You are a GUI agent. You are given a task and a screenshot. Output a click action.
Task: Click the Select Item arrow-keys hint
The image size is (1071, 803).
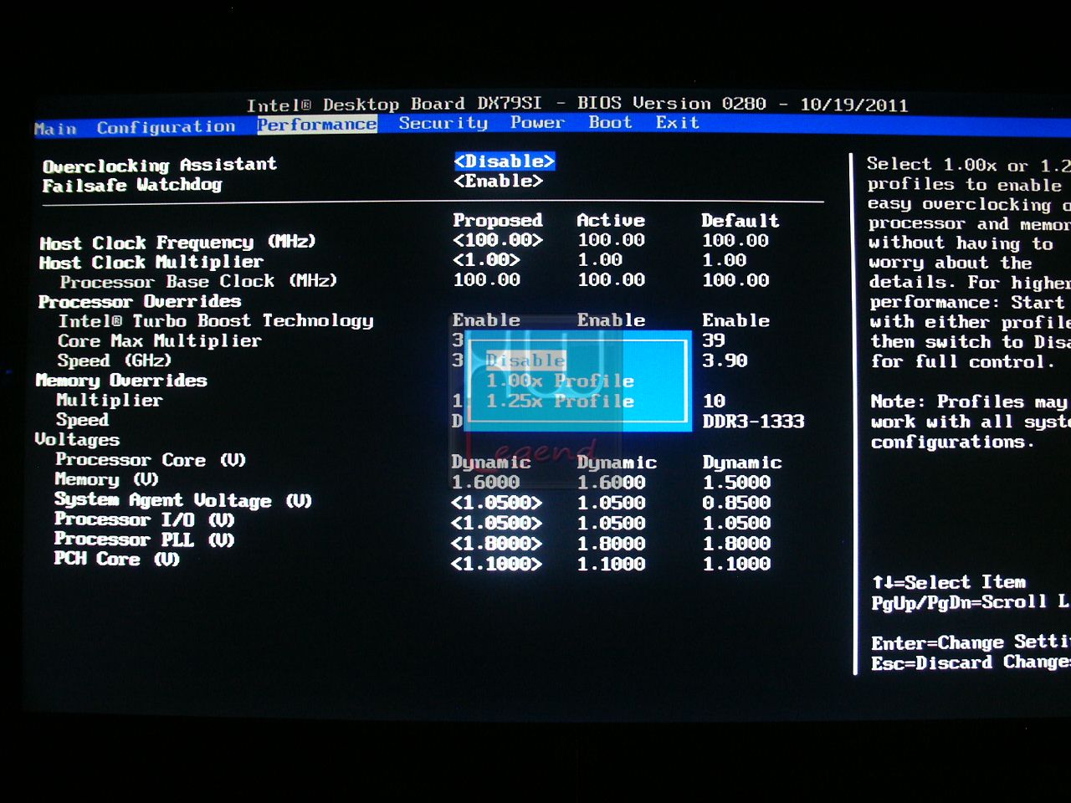click(x=949, y=582)
